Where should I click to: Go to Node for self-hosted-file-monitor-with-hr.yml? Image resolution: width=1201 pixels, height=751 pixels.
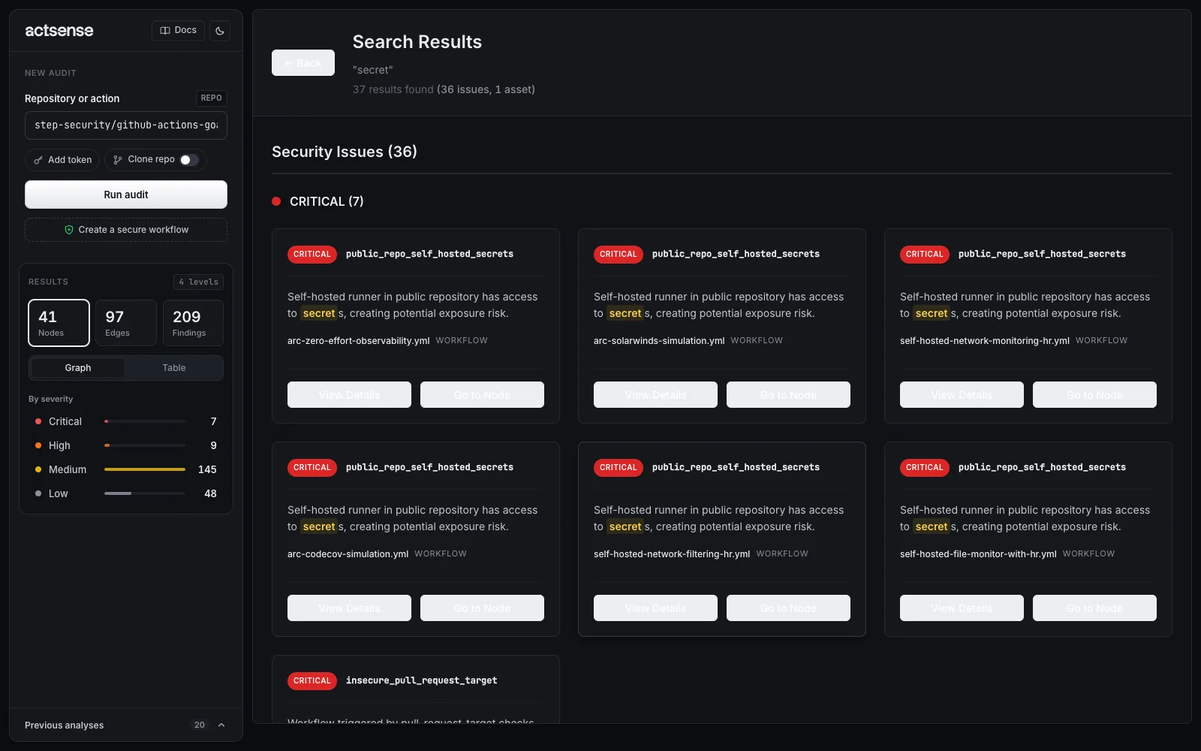(x=1094, y=608)
